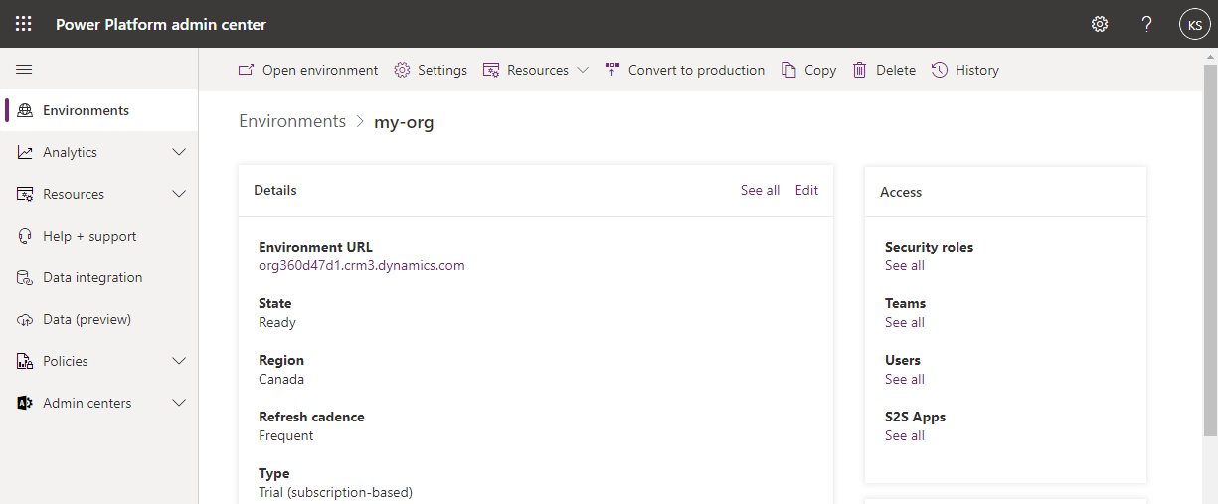Screen dimensions: 1218x504
Task: Expand Policies in the sidebar
Action: pos(179,361)
